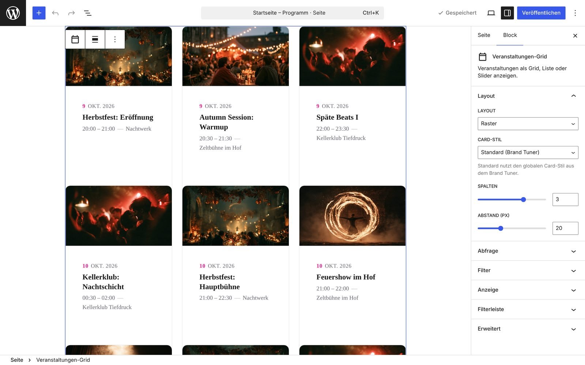The width and height of the screenshot is (585, 365).
Task: Expand the Filter panel
Action: [528, 270]
